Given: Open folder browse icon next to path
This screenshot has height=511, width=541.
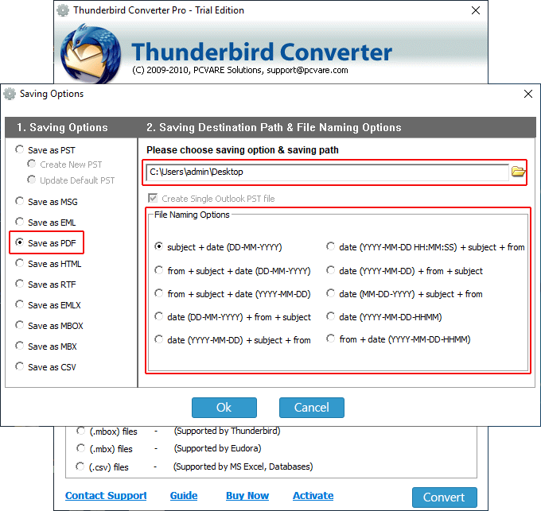Looking at the screenshot, I should pos(518,172).
